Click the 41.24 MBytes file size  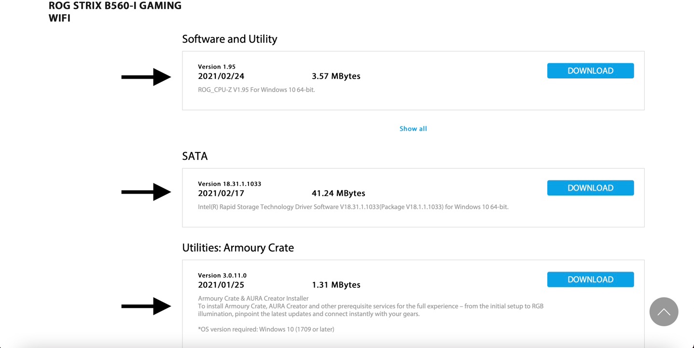pos(338,193)
